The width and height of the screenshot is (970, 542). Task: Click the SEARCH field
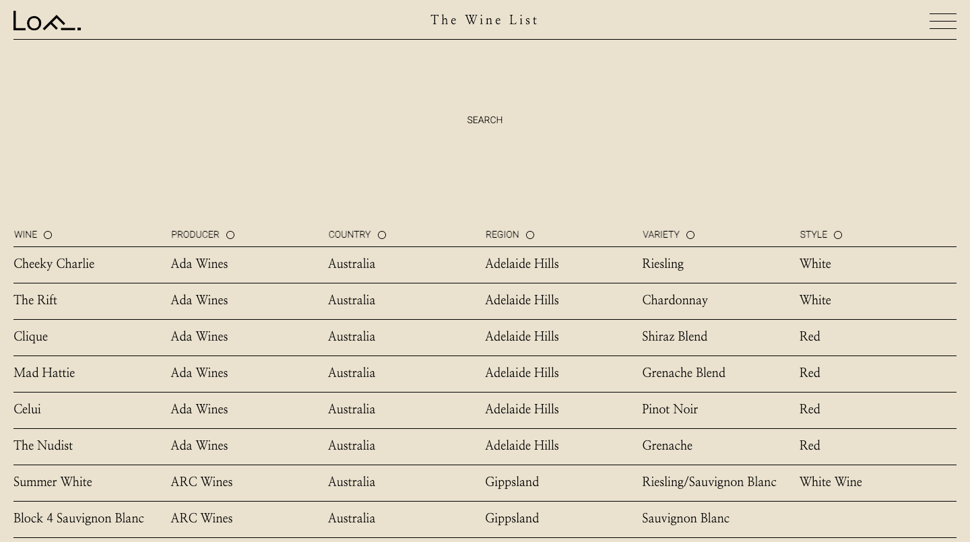(485, 120)
